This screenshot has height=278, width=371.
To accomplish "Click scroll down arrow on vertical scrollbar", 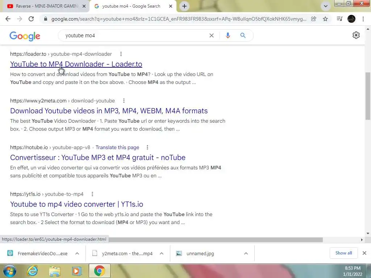I will click(368, 233).
